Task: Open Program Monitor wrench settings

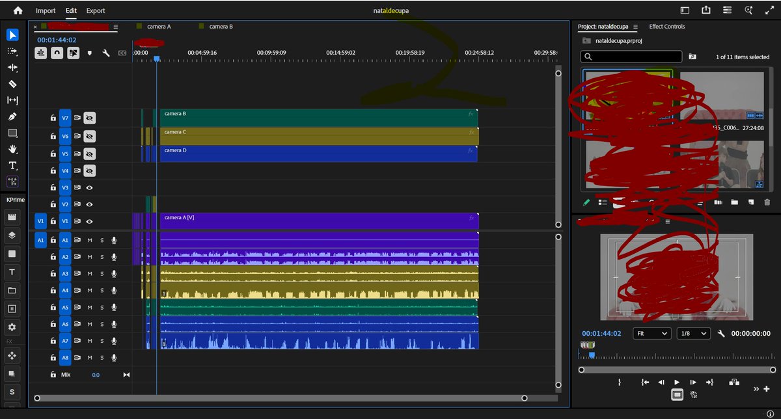Action: [721, 333]
